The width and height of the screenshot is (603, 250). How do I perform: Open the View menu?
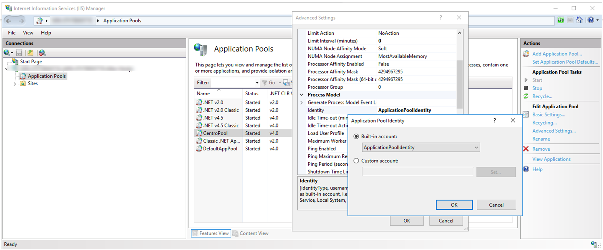click(x=28, y=33)
